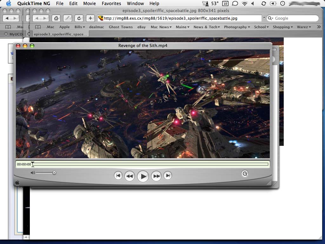The image size is (325, 244).
Task: Click the Play button in QuickTime player
Action: [143, 176]
